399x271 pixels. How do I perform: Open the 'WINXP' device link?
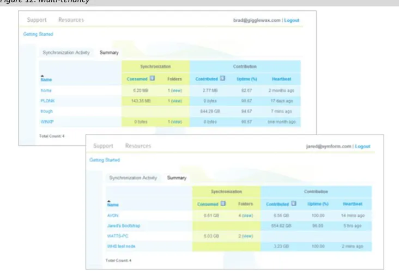[x=47, y=122]
